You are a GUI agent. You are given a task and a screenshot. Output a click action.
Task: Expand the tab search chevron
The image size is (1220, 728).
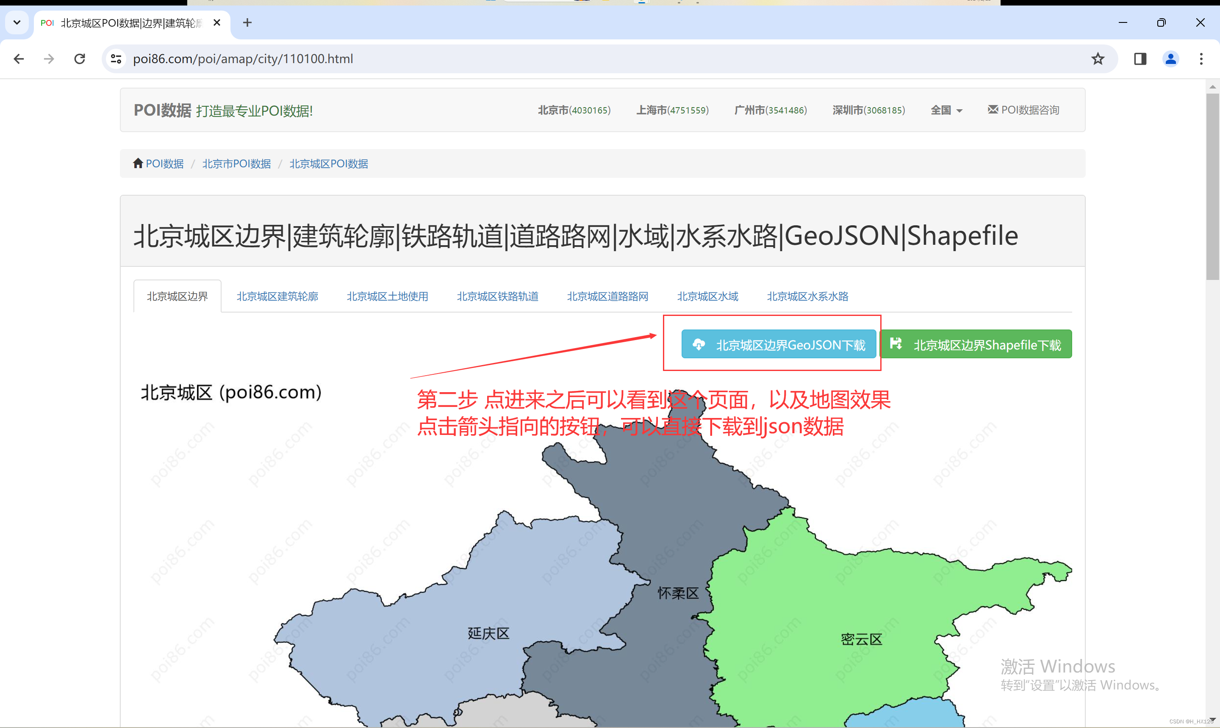17,22
